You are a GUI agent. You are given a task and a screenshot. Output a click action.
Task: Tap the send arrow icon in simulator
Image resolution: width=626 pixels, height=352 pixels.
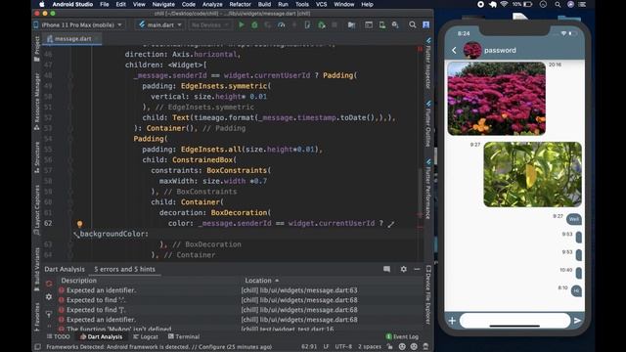pos(577,321)
